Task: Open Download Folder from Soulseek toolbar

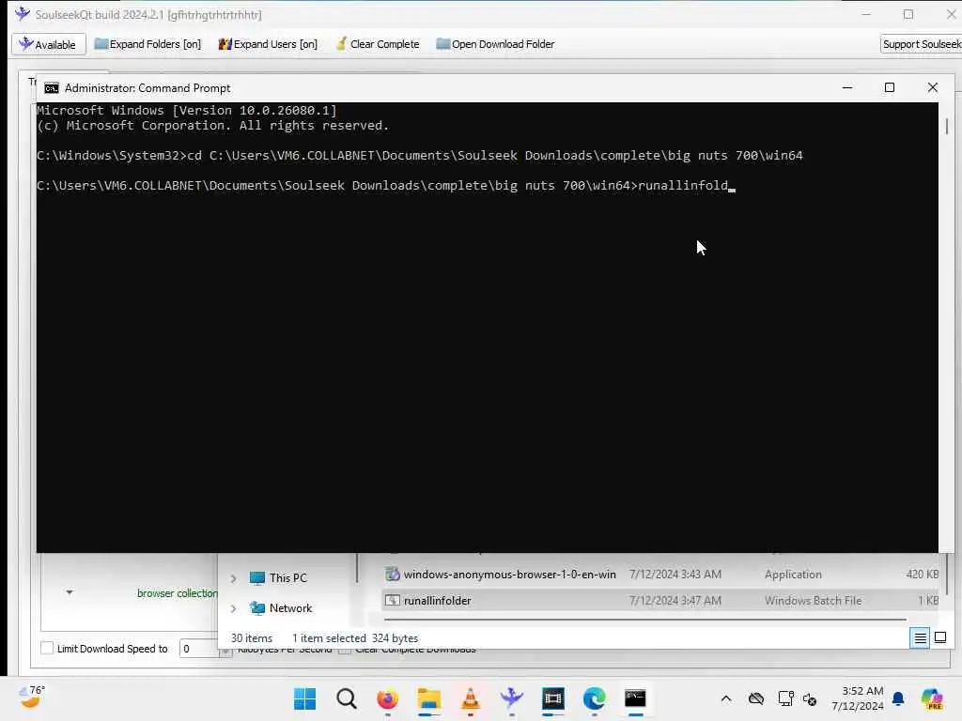Action: click(495, 44)
